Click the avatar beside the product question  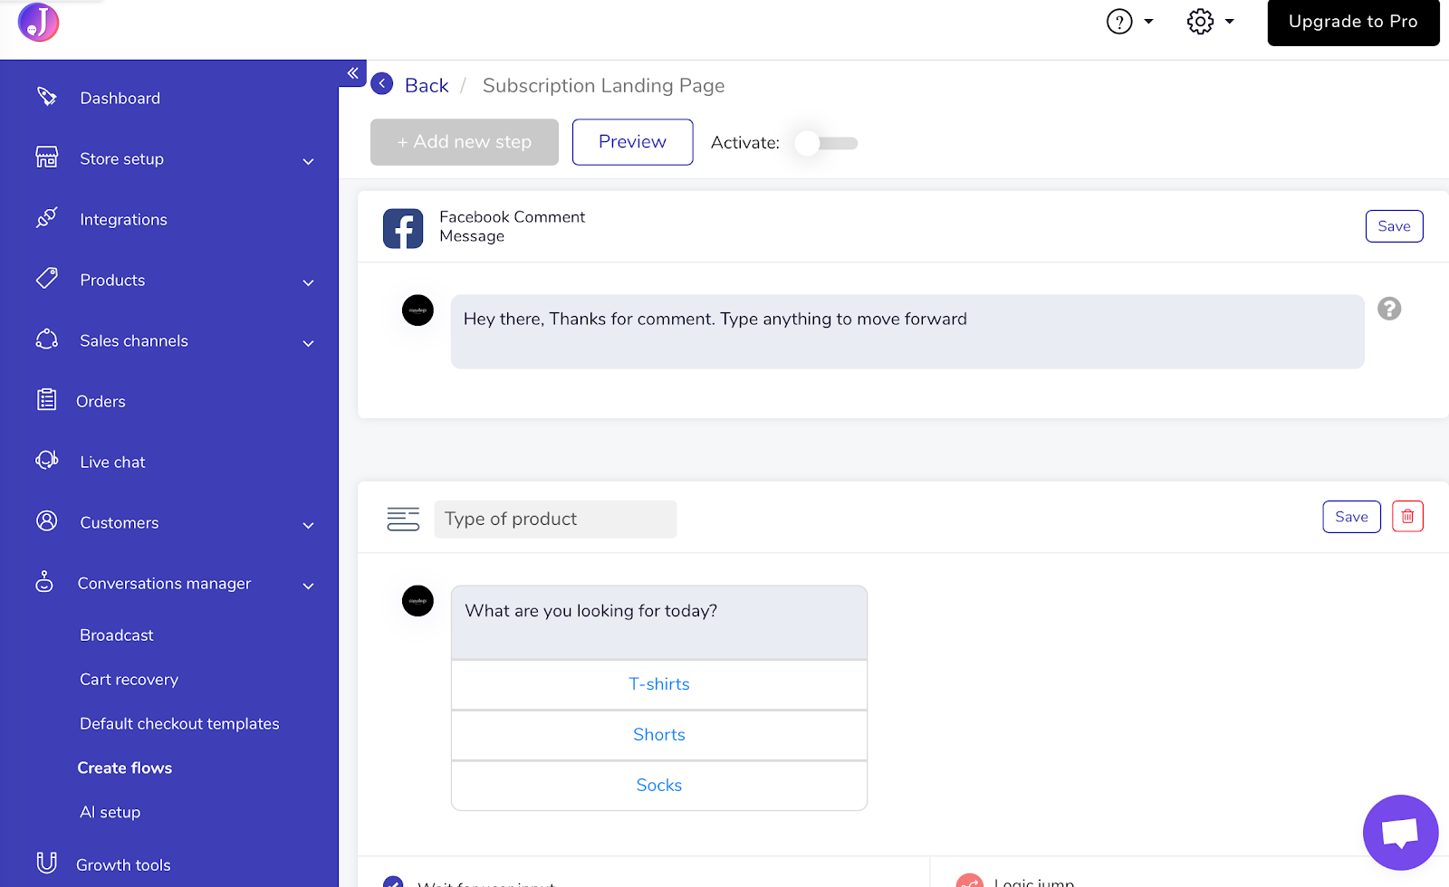pos(417,601)
